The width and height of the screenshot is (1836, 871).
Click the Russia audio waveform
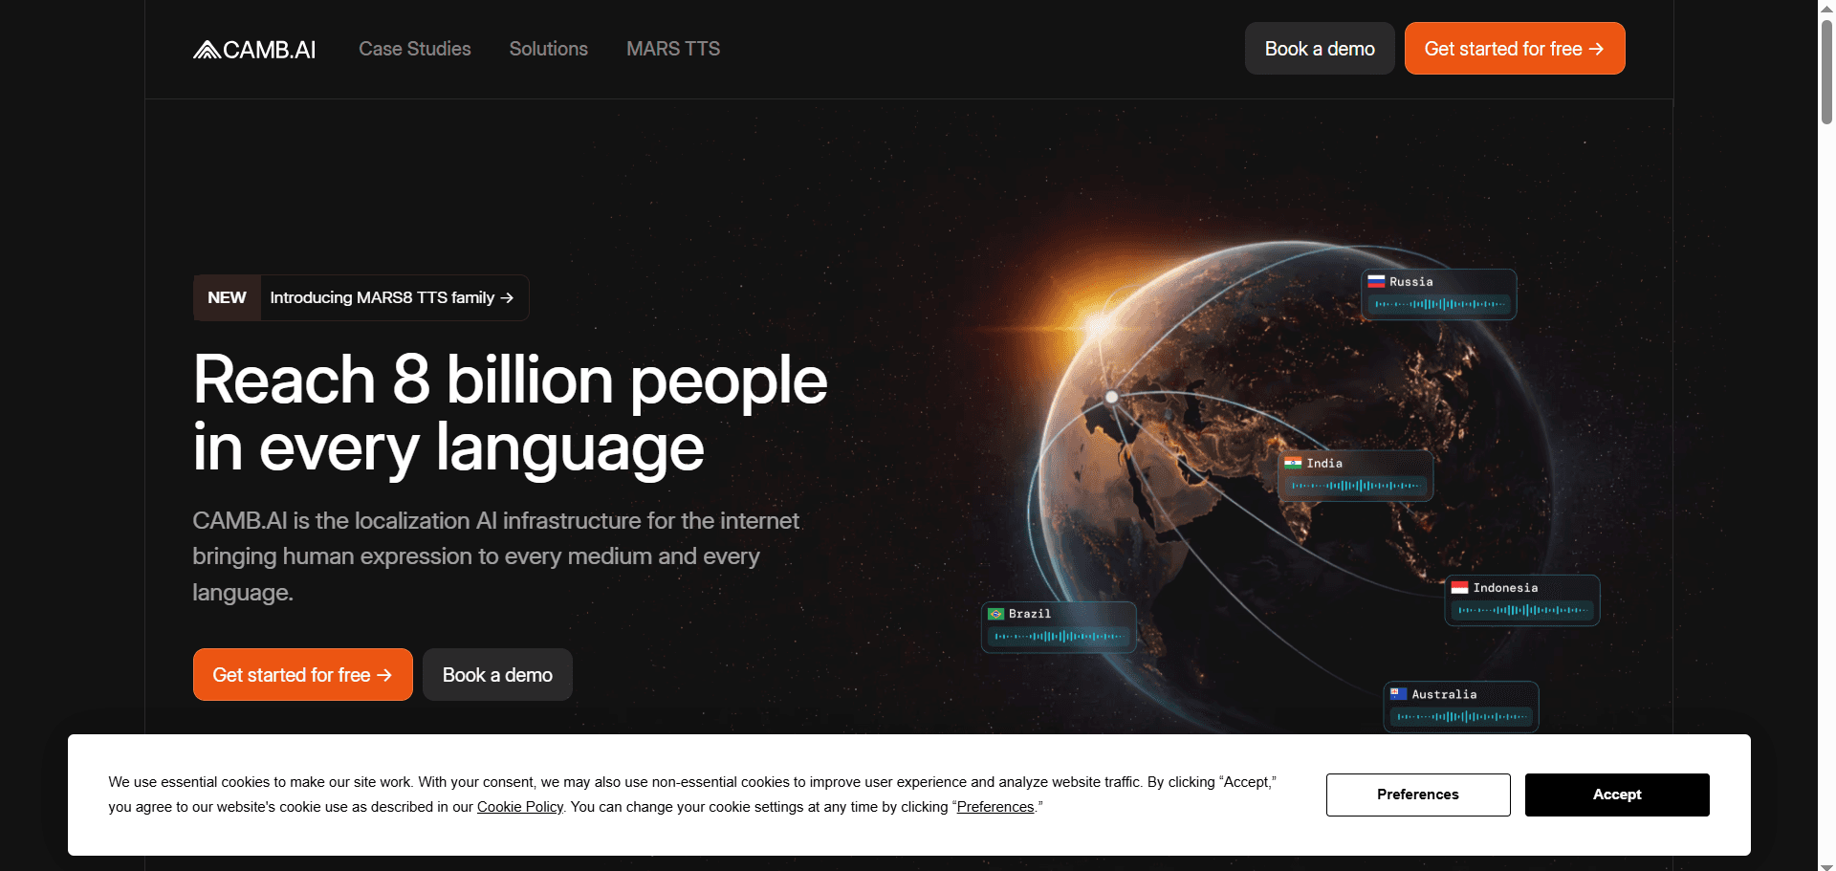1439,304
